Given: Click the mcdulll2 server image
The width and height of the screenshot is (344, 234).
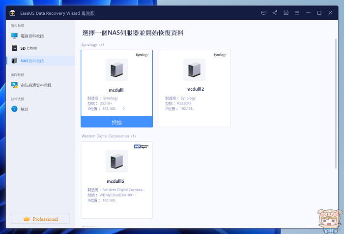Looking at the screenshot, I should pyautogui.click(x=195, y=70).
